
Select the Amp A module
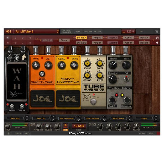(x=97, y=38)
